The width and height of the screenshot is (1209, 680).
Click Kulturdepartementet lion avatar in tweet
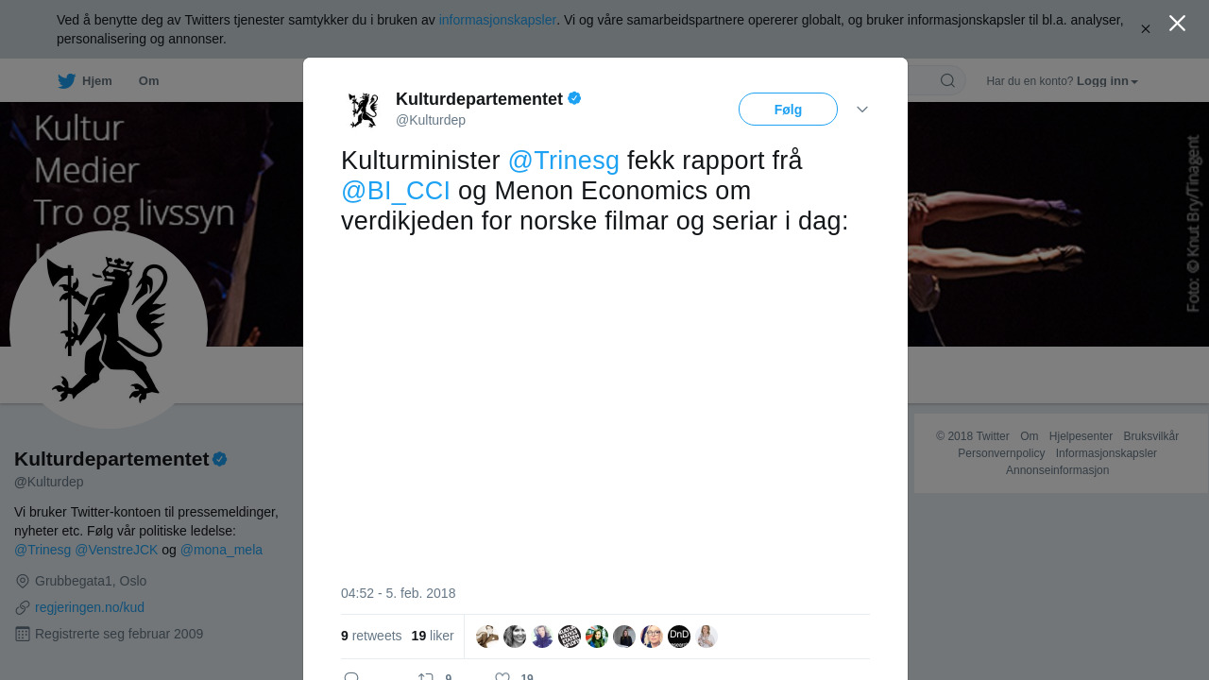tap(363, 110)
